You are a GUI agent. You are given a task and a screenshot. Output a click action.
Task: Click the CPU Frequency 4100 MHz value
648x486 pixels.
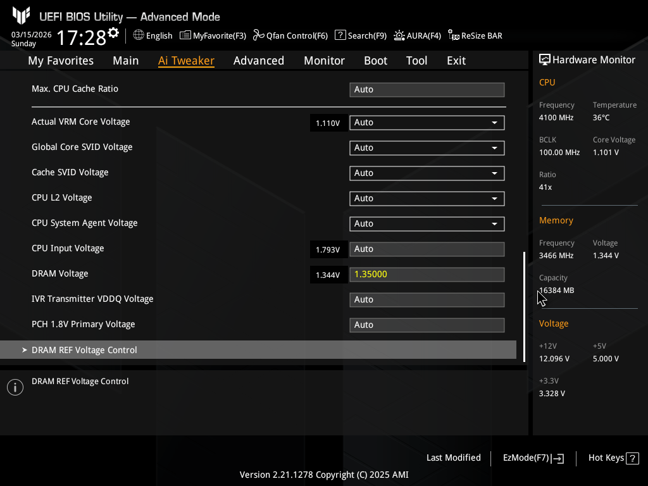click(x=556, y=118)
